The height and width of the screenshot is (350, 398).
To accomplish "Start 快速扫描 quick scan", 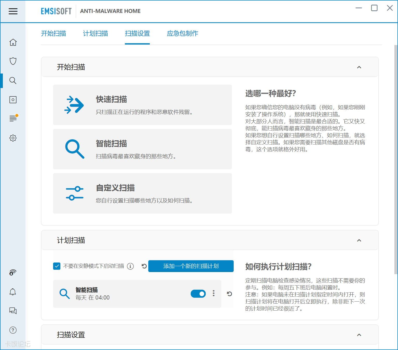I will [x=142, y=105].
